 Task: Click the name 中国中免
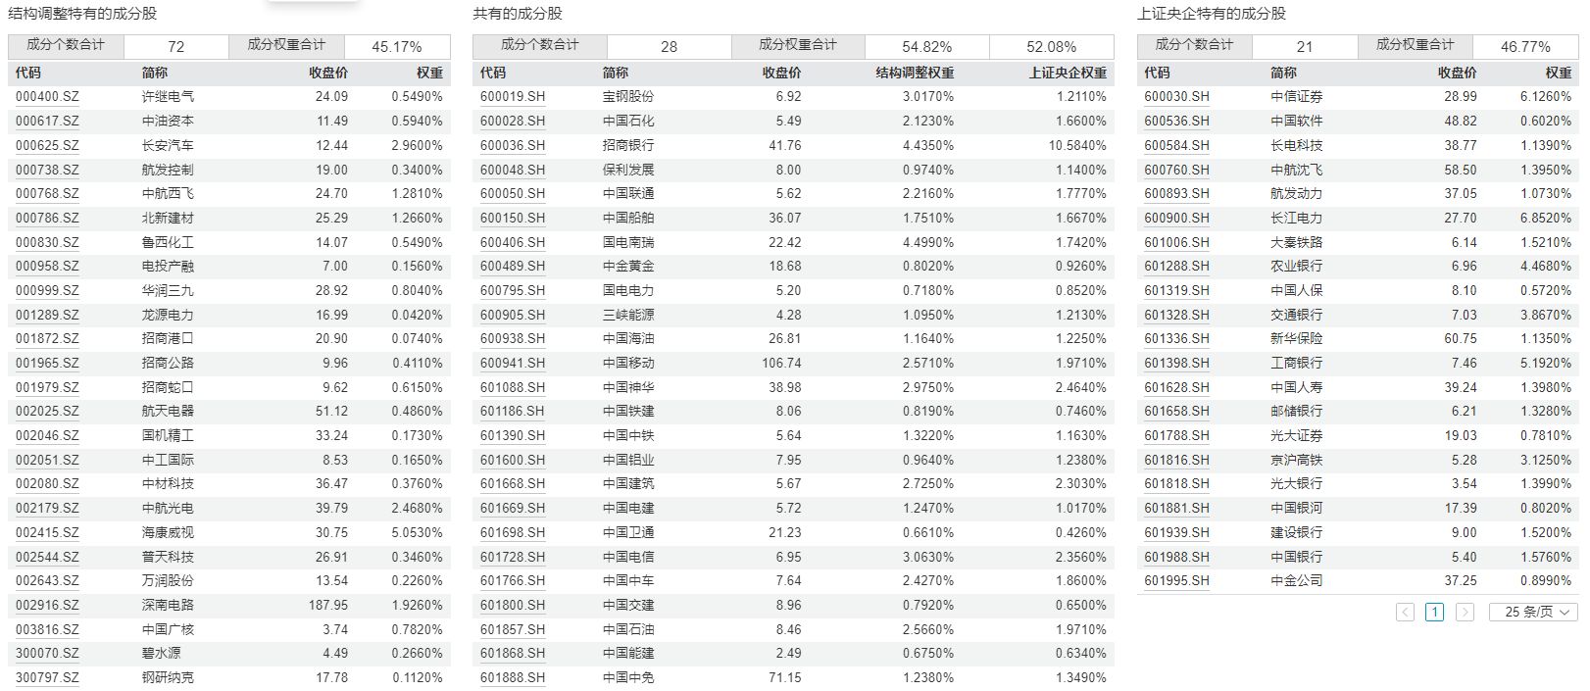(x=628, y=678)
